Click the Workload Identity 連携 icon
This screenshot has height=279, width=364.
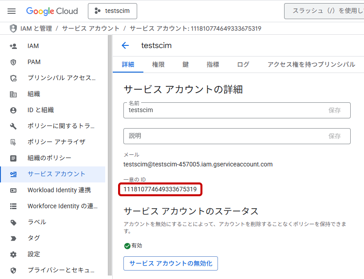pos(13,190)
